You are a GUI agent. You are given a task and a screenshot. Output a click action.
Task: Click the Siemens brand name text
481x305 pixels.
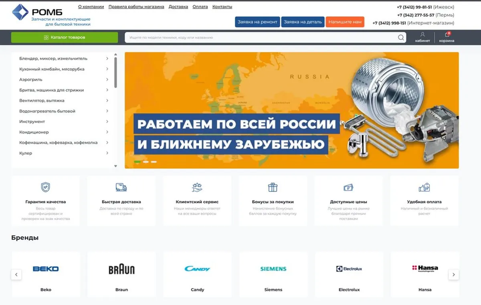273,289
